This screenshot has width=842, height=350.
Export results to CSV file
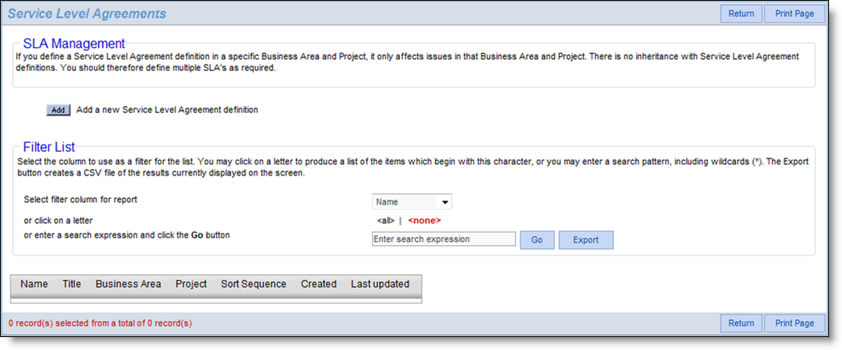[586, 240]
